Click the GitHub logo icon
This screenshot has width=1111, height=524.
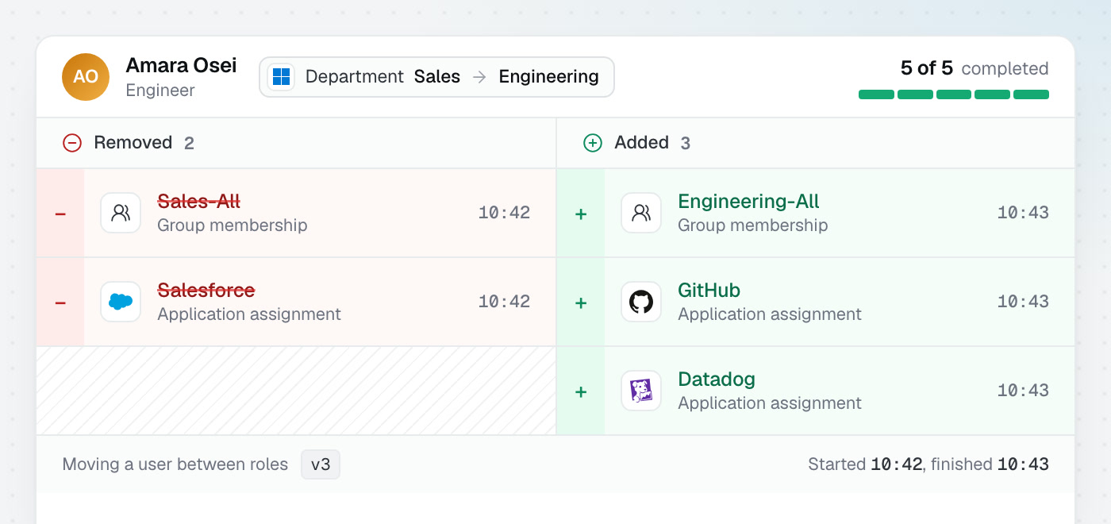641,302
